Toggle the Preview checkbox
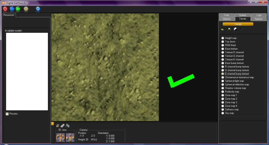This screenshot has width=269, height=145. (7, 114)
